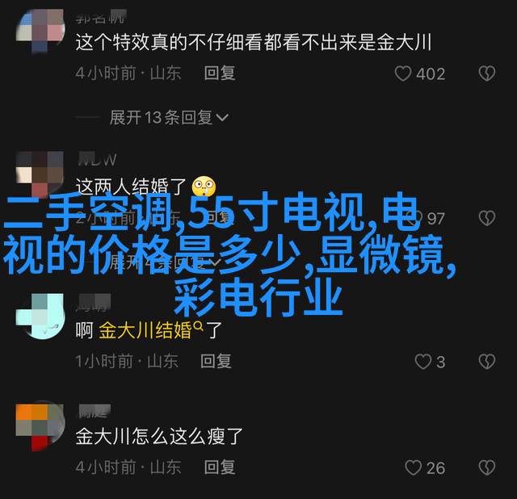
Task: Open the orange avatar of last commenter
Action: (x=40, y=427)
